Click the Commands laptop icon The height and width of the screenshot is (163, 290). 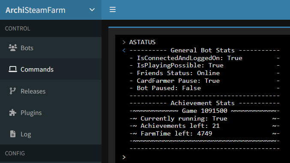(13, 69)
